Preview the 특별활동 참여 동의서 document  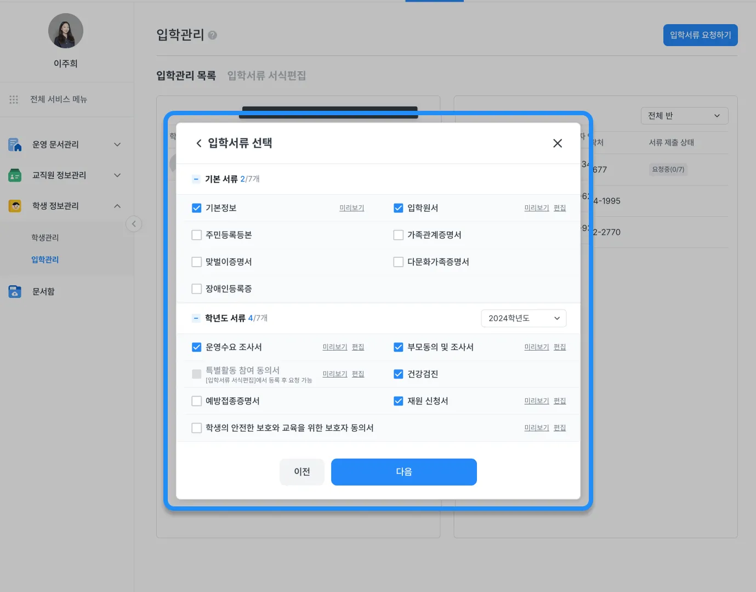pyautogui.click(x=334, y=374)
